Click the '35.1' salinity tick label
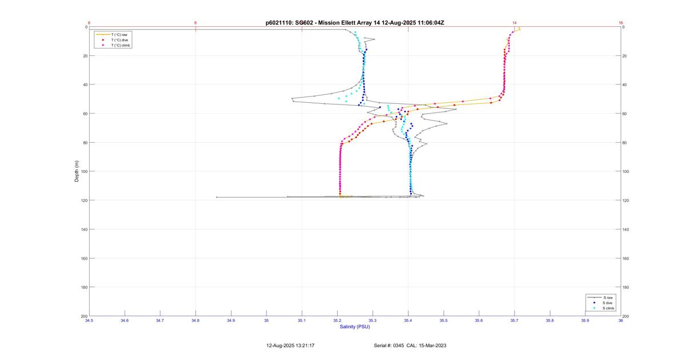Screen dimensions: 686x355 [302, 321]
